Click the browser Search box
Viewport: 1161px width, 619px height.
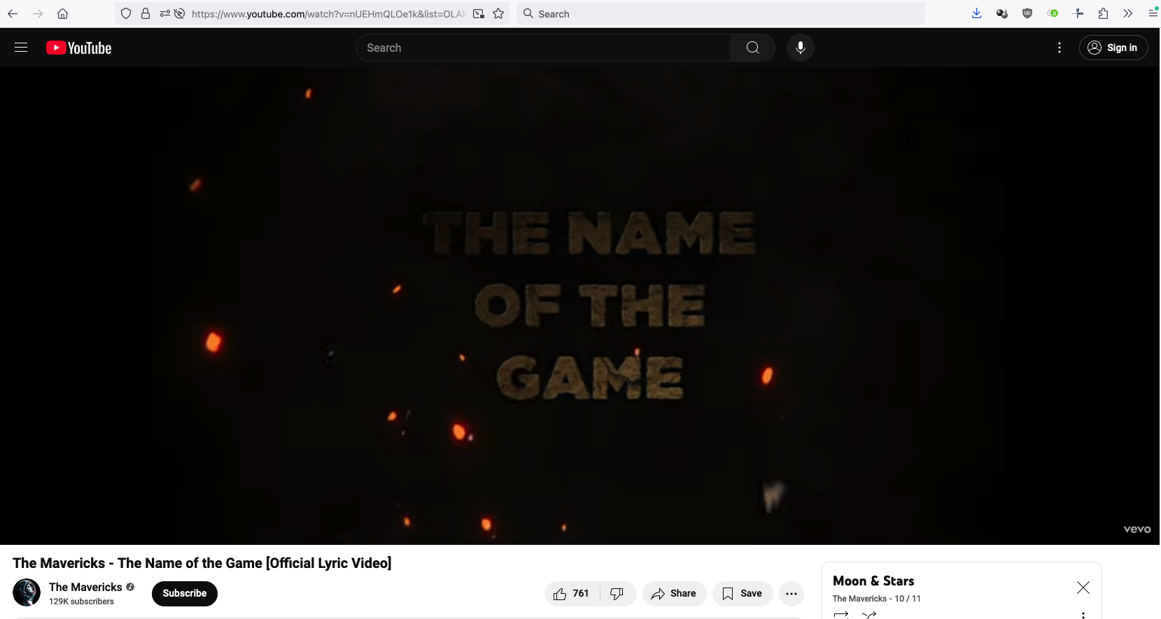click(721, 13)
